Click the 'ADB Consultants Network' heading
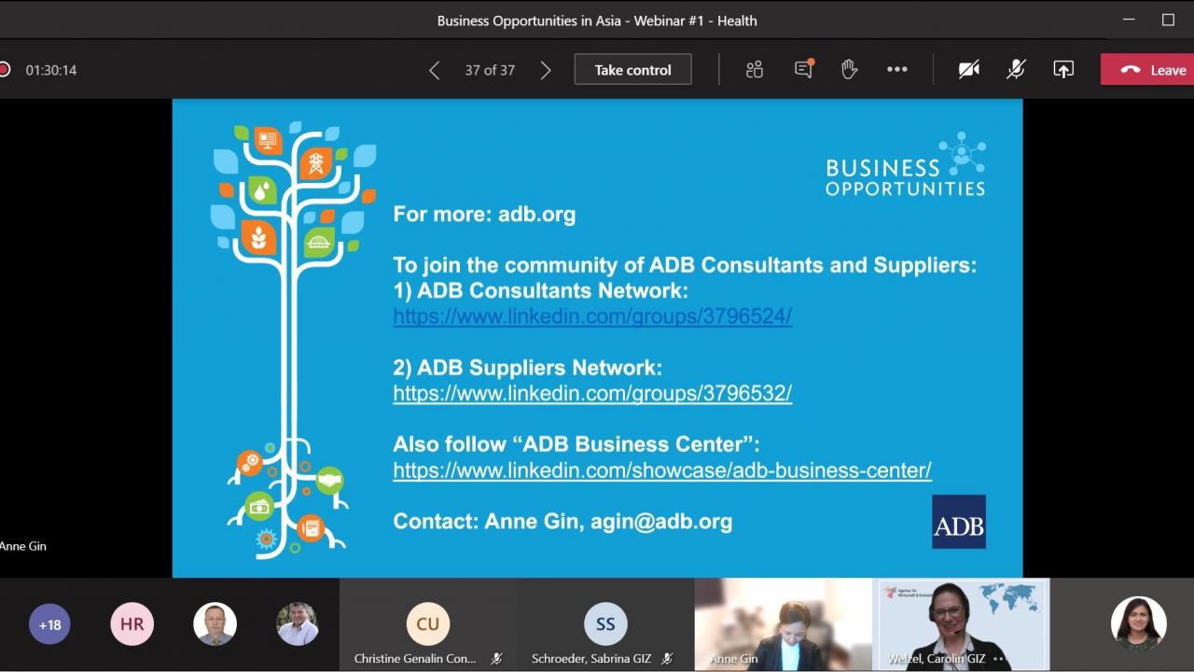This screenshot has width=1194, height=672. pyautogui.click(x=540, y=290)
